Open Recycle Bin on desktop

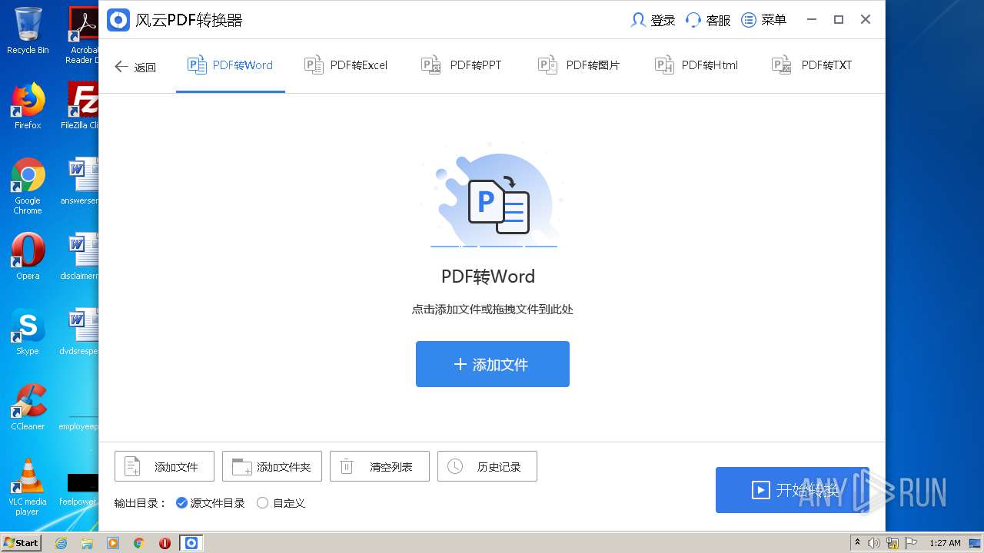(28, 31)
